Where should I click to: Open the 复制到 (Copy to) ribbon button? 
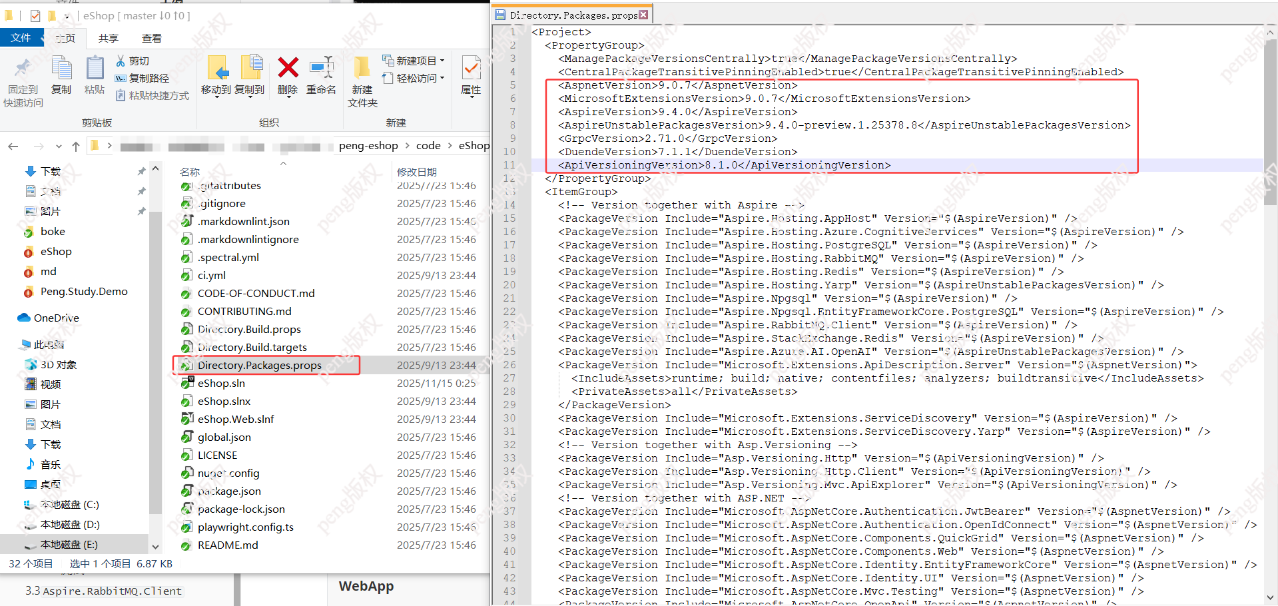[x=250, y=75]
